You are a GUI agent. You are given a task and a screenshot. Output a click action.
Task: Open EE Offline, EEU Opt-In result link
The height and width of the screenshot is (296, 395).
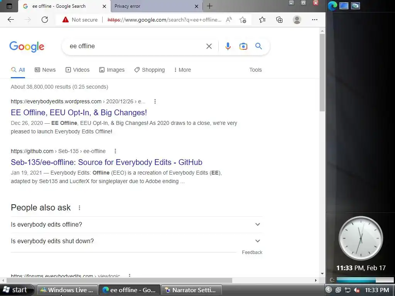click(x=79, y=113)
